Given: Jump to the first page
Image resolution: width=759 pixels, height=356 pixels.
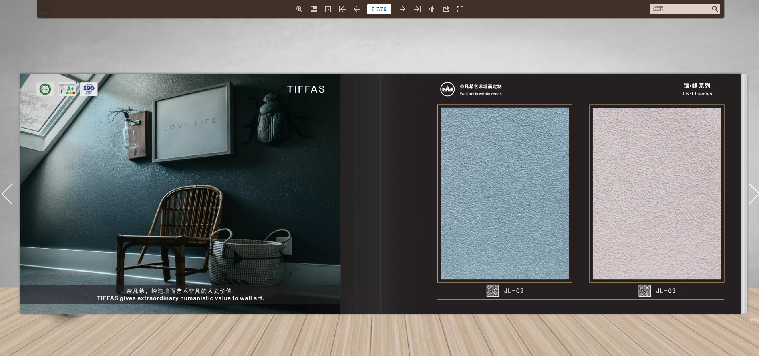Looking at the screenshot, I should [342, 9].
